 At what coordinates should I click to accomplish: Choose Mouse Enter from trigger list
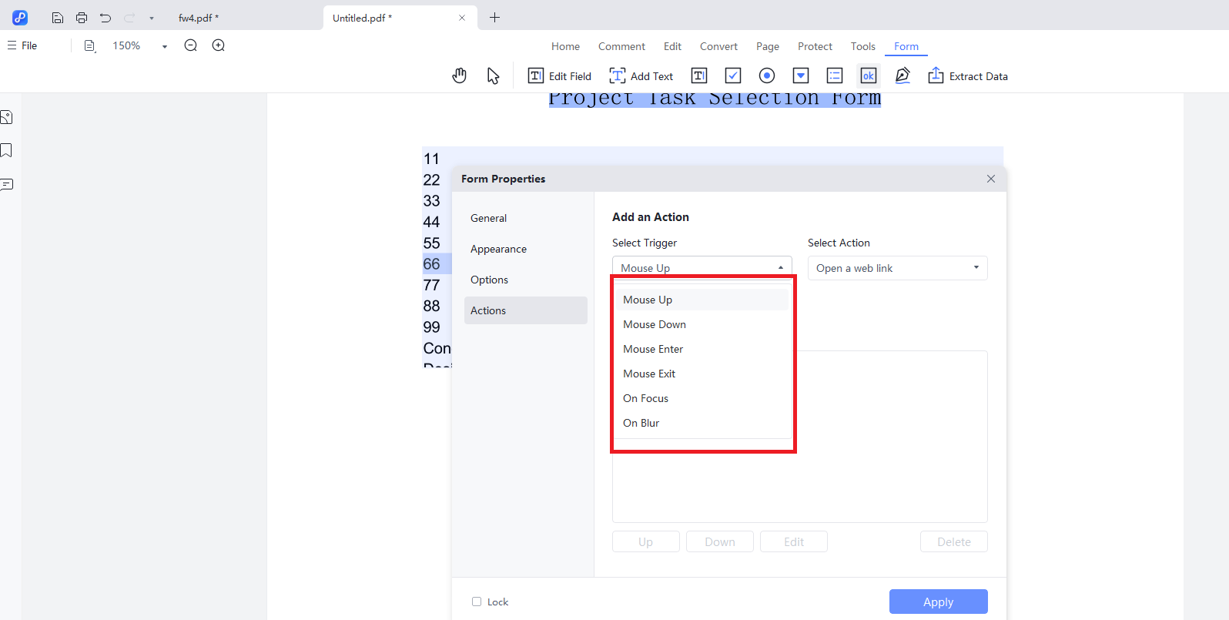coord(653,349)
